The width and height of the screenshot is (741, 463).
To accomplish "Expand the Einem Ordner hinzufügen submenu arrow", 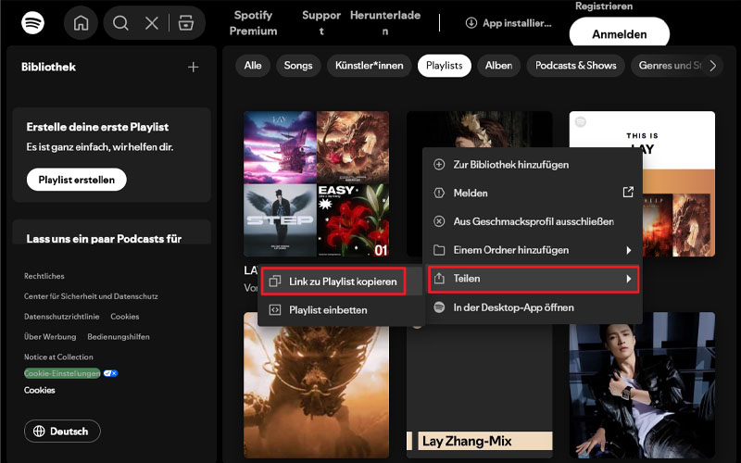I will click(x=629, y=250).
